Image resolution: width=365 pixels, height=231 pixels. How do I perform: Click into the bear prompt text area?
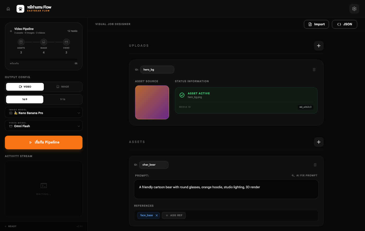226,189
